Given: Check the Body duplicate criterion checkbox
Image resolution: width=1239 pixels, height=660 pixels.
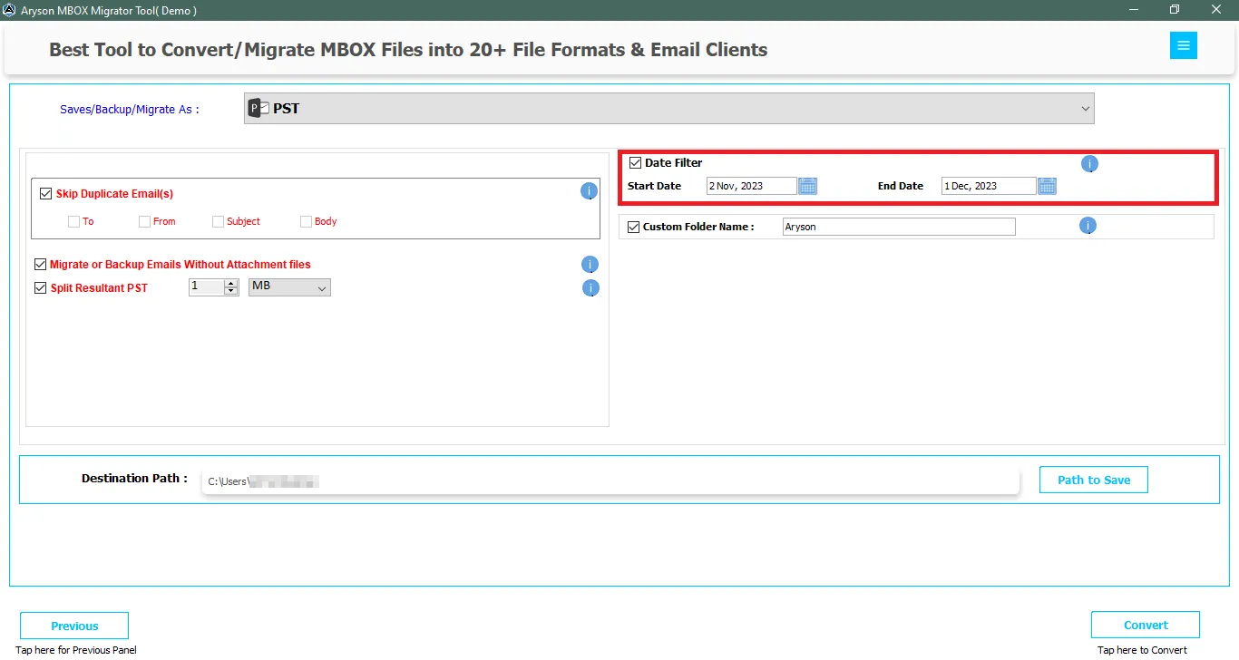Looking at the screenshot, I should 306,221.
